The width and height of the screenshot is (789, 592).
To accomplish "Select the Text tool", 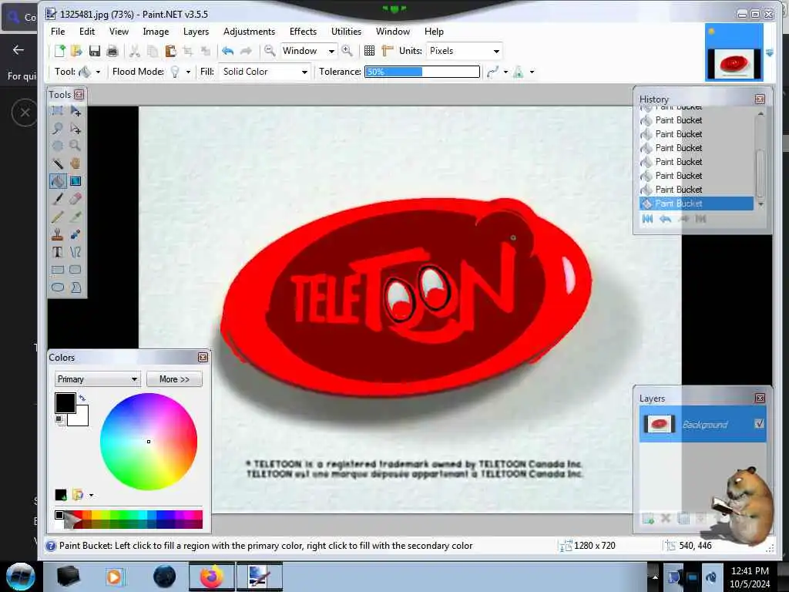I will click(58, 252).
